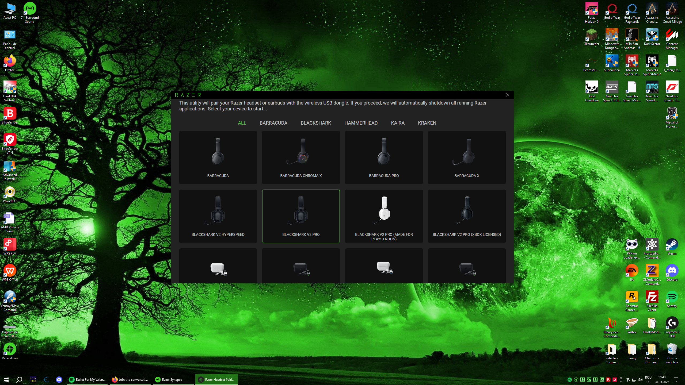Select the Total Overdose desktop icon
The width and height of the screenshot is (685, 385).
pos(592,91)
